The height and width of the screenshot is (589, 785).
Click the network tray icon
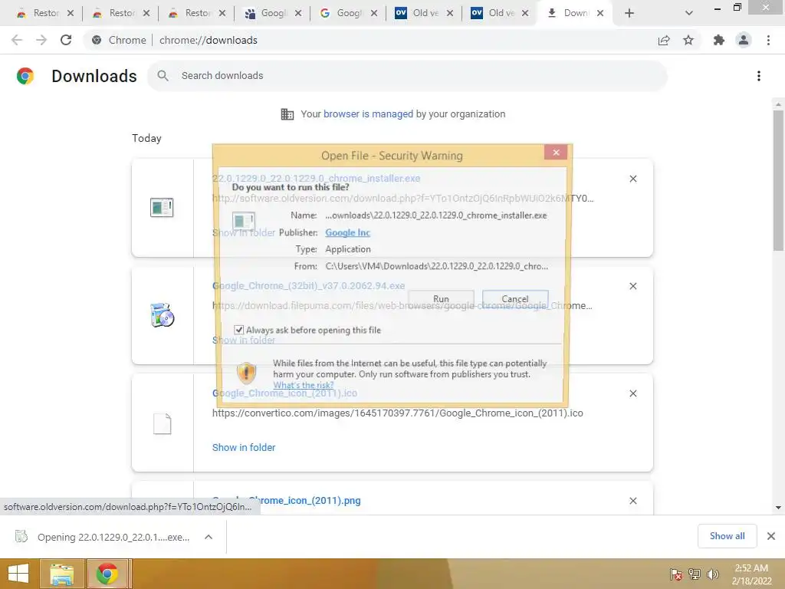point(695,574)
